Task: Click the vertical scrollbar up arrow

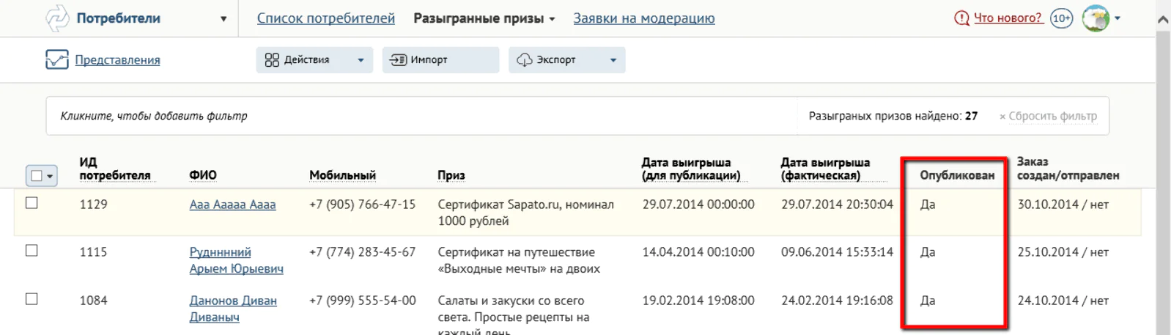Action: click(x=1162, y=20)
